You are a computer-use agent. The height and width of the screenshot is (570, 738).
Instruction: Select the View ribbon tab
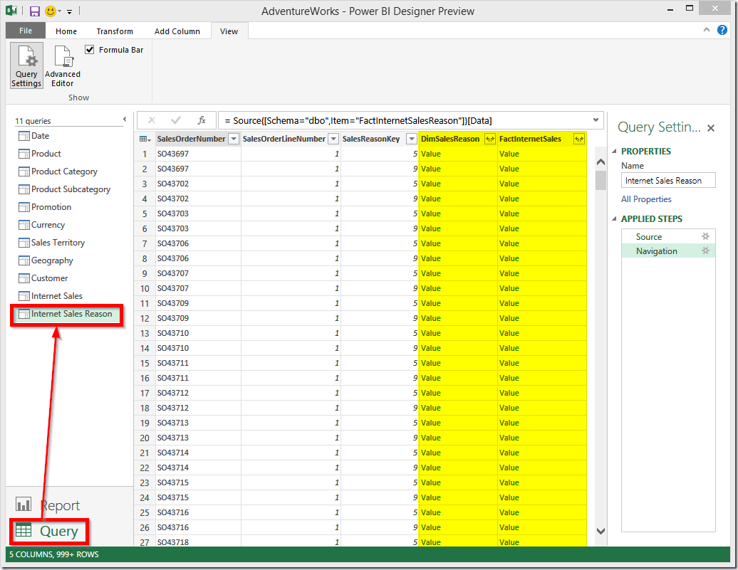[229, 31]
